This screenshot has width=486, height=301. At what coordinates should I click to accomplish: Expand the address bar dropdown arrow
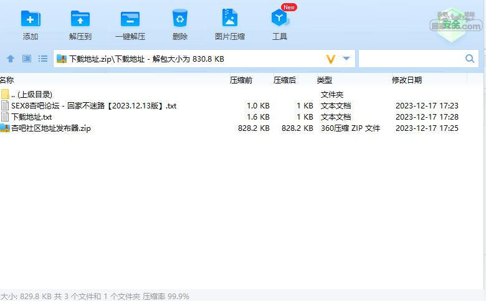(346, 59)
